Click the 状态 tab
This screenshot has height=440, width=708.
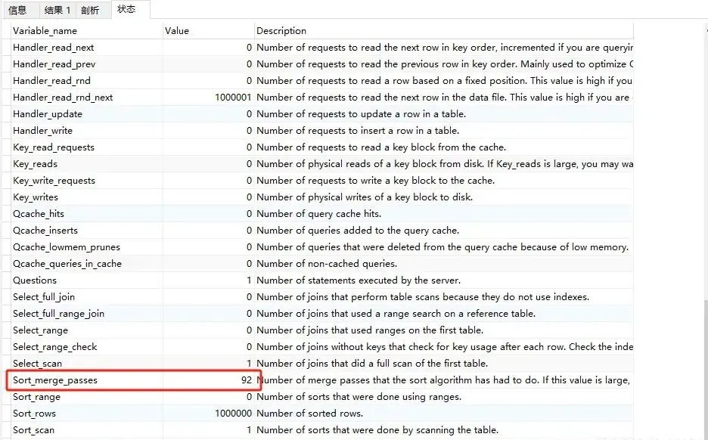click(126, 9)
